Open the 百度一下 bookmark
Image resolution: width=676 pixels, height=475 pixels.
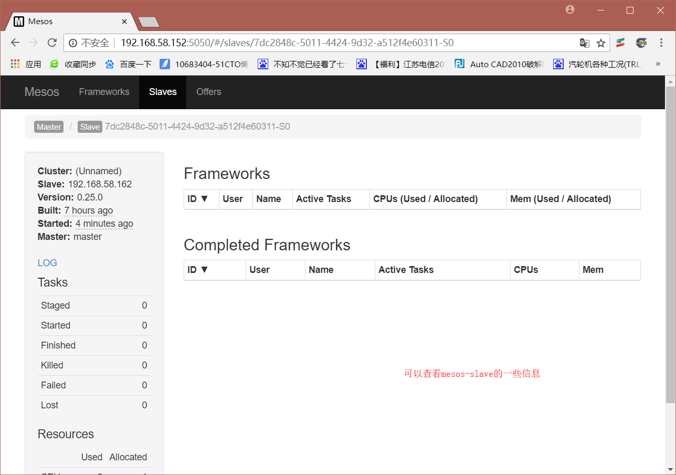128,64
